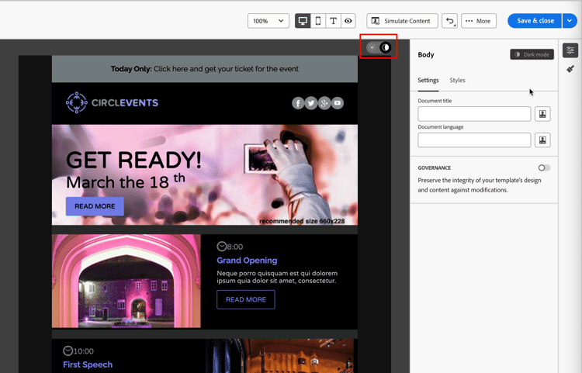Click the Document language input field
Image resolution: width=582 pixels, height=373 pixels.
tap(474, 140)
